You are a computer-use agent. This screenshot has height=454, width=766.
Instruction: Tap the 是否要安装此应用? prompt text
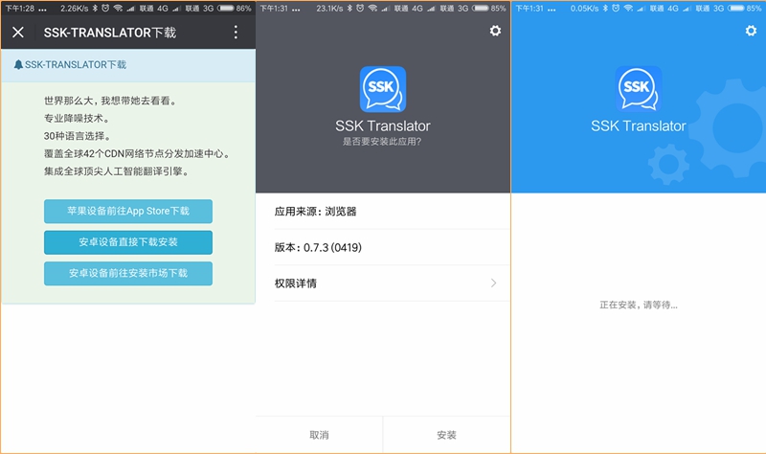(x=381, y=142)
